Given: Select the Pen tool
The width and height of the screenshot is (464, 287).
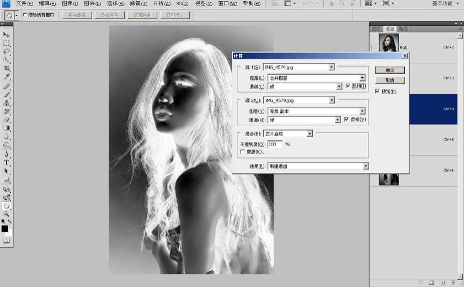Looking at the screenshot, I should [6, 154].
